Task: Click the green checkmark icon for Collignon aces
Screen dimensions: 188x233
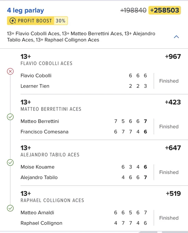Action: click(10, 208)
